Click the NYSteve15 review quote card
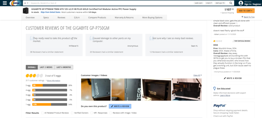This screenshot has height=118, width=262. [54, 45]
